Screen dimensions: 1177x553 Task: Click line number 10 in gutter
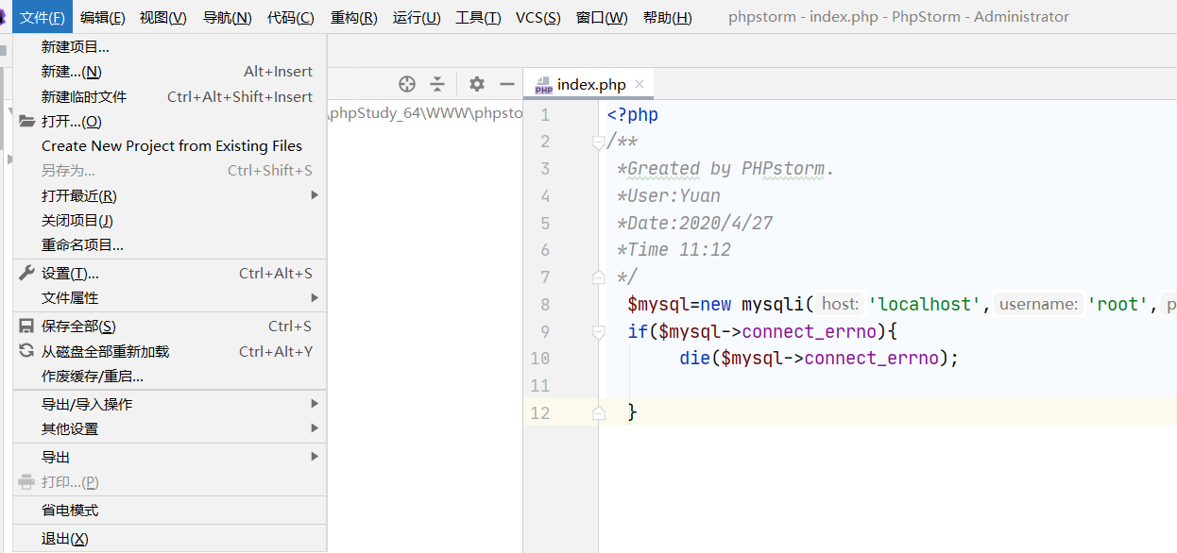(x=540, y=359)
